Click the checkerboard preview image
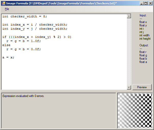Viewport: 154px width, 130px height. click(135, 110)
